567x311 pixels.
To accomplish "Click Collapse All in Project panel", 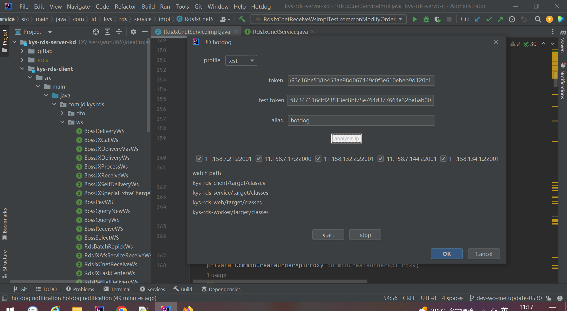I will (119, 32).
